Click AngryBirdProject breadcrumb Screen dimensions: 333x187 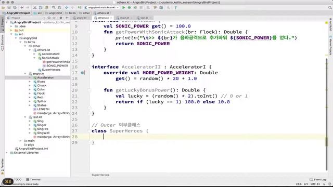click(x=16, y=13)
